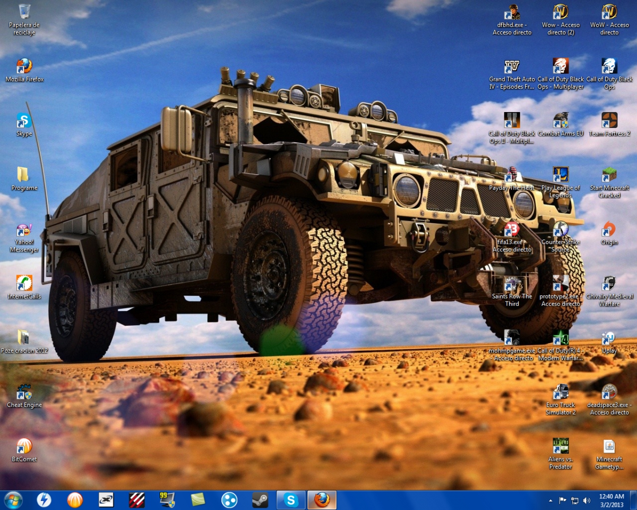637x510 pixels.
Task: Switch to Skype in the taskbar
Action: 291,500
